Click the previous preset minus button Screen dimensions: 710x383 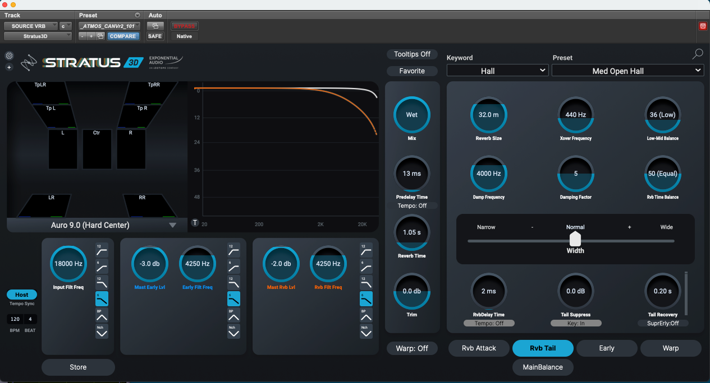(x=83, y=36)
